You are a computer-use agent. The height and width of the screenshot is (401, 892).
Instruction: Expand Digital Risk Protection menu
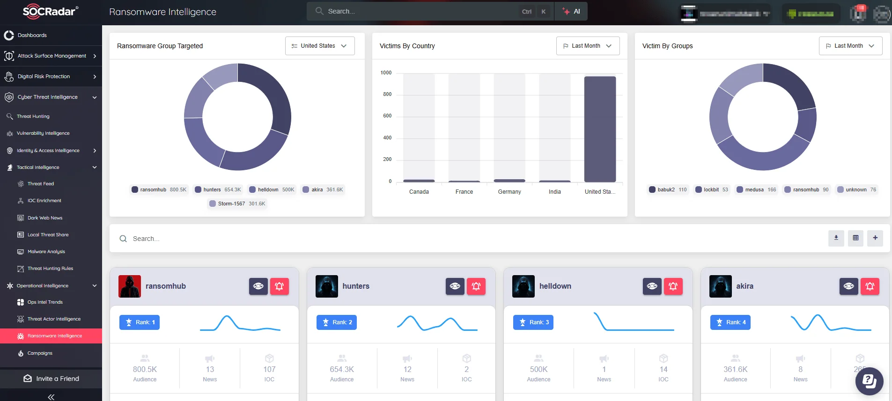51,76
